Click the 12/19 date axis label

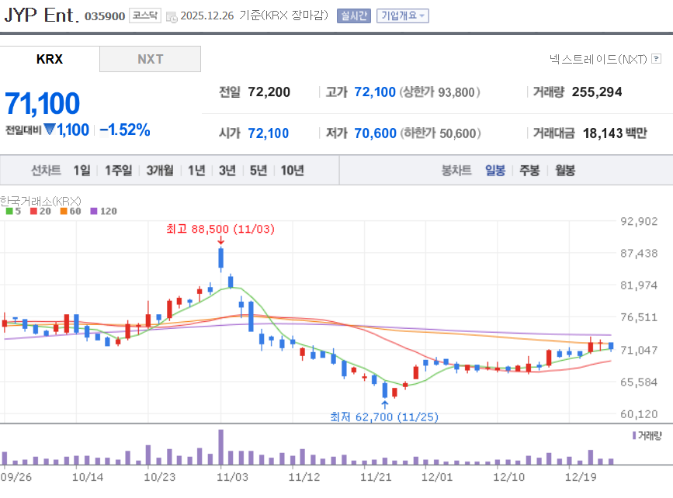pos(581,477)
